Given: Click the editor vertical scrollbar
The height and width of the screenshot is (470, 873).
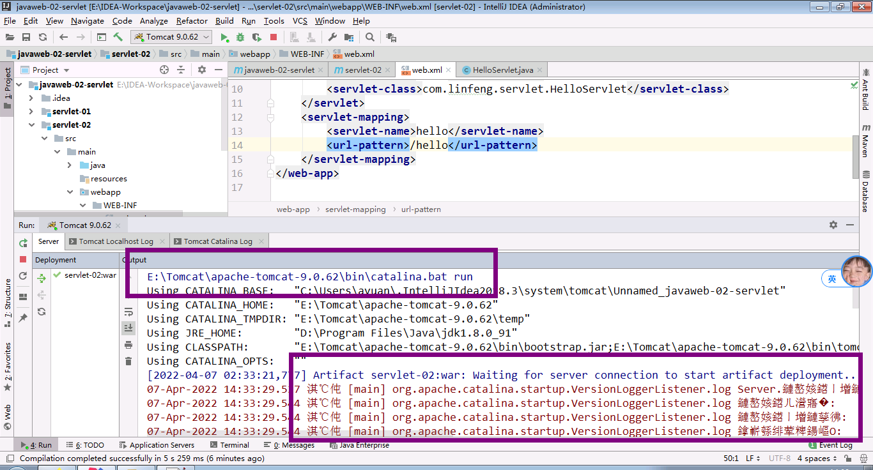Looking at the screenshot, I should 855,156.
